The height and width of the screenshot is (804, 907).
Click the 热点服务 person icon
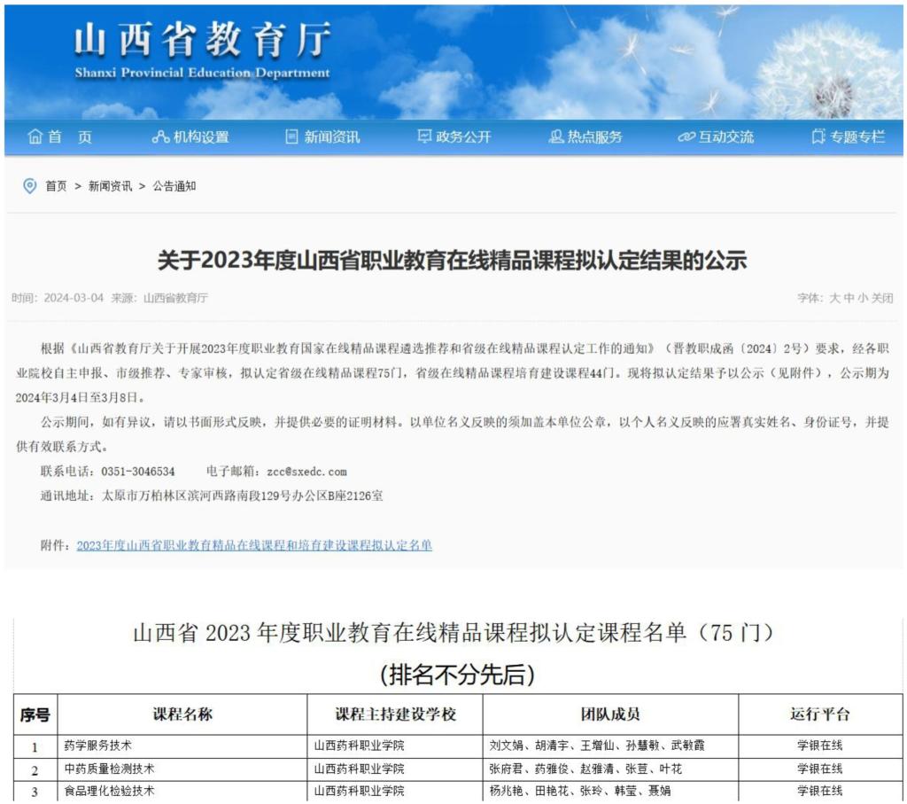coord(556,137)
